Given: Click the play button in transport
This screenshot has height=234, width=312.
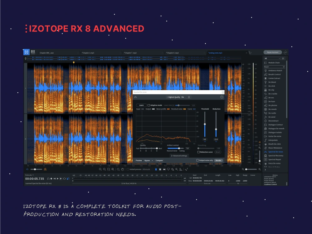Looking at the screenshot, I should [x=58, y=179].
